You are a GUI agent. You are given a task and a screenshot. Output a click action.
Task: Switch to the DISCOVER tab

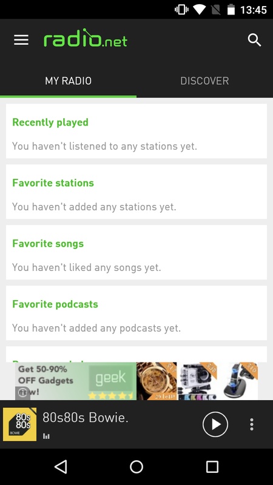(x=204, y=81)
